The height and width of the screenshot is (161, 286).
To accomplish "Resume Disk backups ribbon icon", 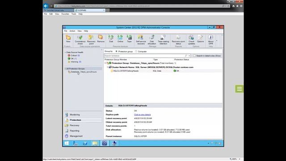I will (111, 39).
